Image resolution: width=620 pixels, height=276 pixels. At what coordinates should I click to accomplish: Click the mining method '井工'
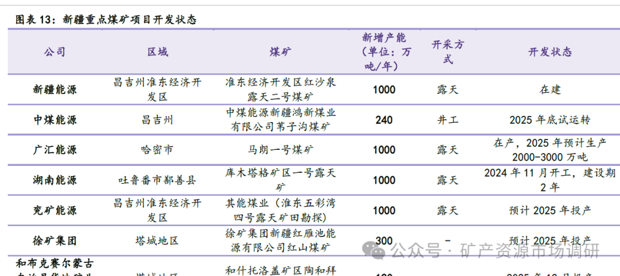click(448, 120)
